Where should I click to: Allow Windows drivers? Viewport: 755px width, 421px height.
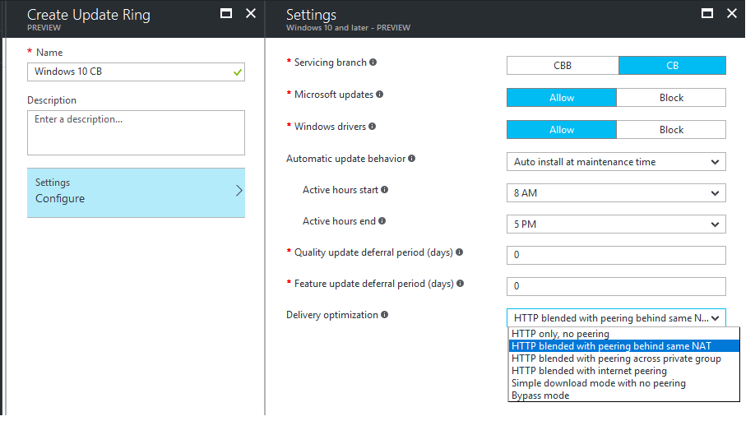pos(562,130)
